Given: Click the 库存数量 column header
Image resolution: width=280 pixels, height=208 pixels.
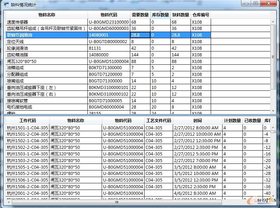Looking at the screenshot, I should (160, 15).
